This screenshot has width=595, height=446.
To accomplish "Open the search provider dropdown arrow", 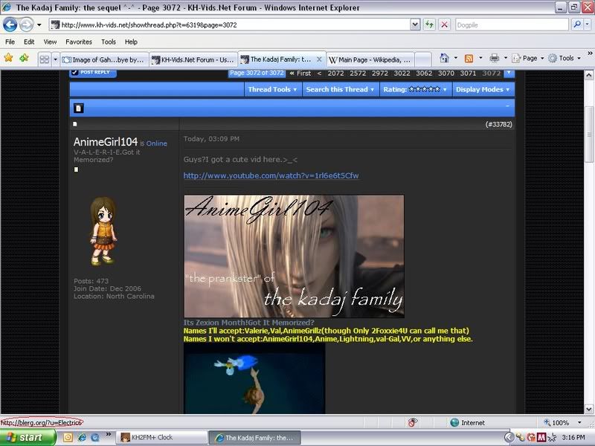I will coord(587,25).
